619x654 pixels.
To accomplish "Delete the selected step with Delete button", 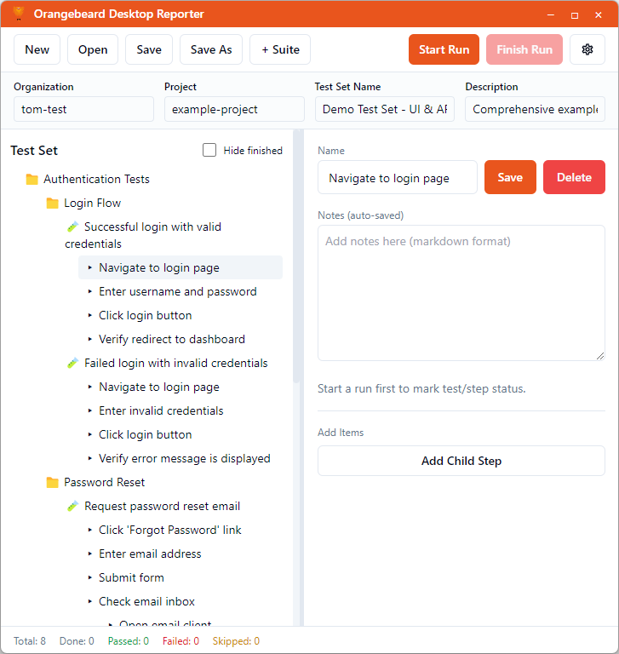I will (573, 177).
